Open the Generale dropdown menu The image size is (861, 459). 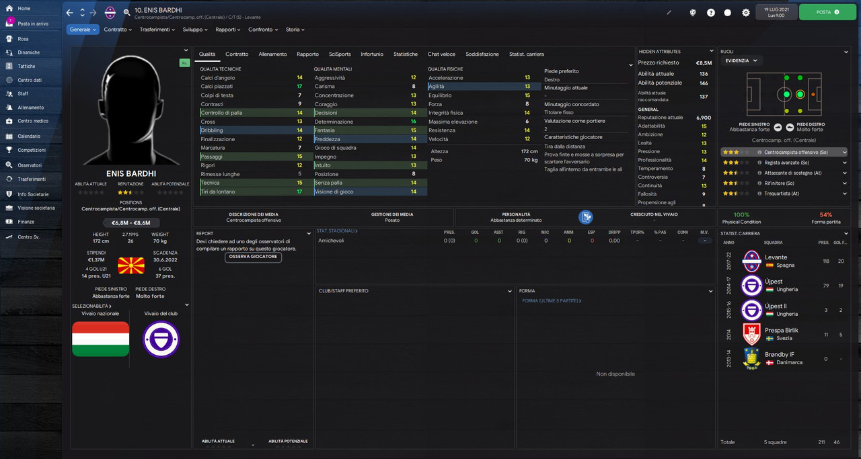click(83, 30)
